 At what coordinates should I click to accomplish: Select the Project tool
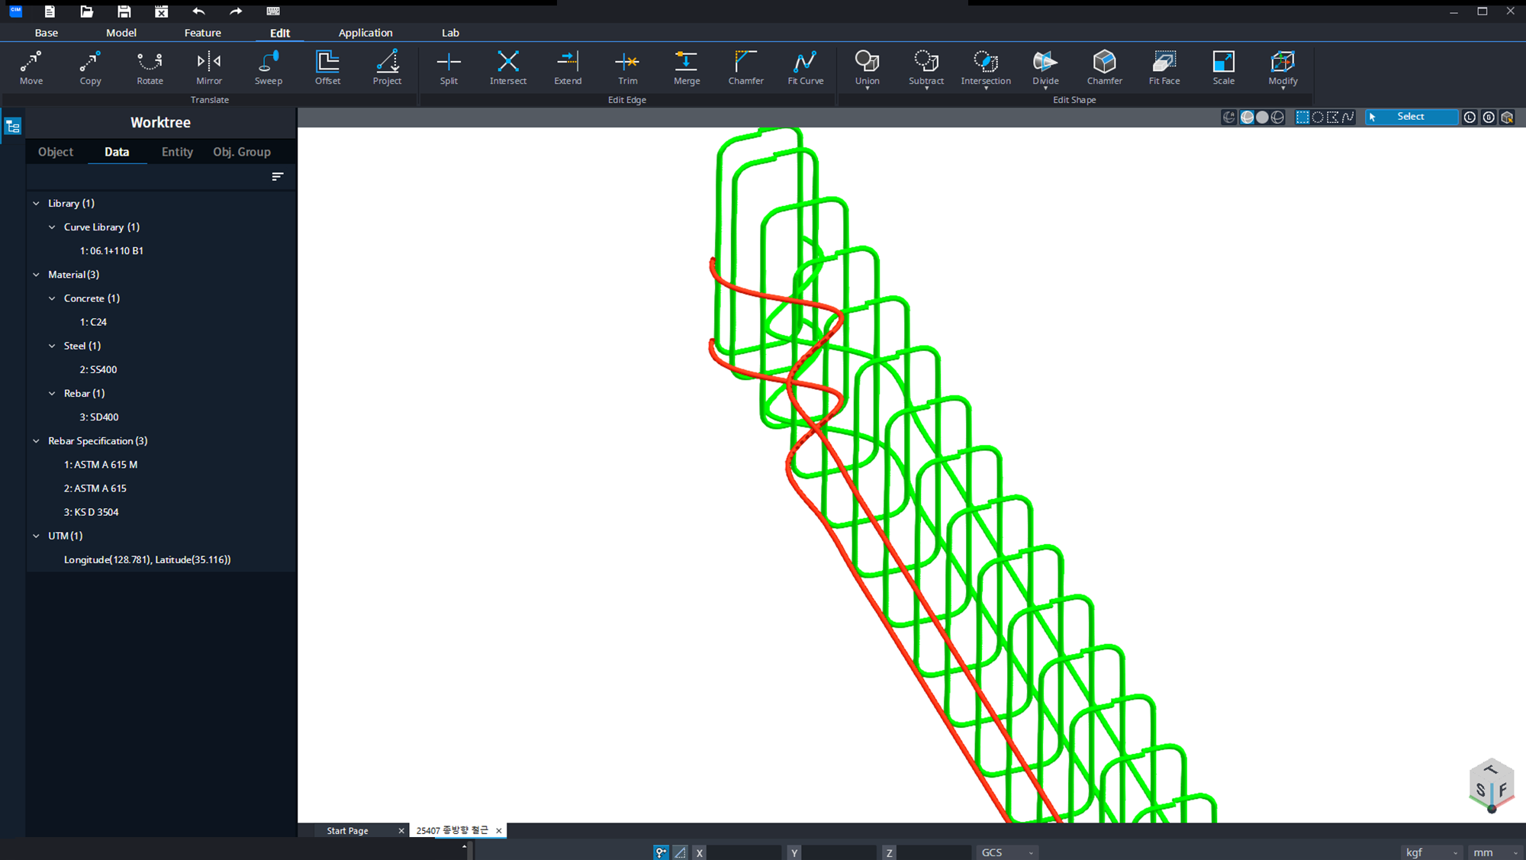pyautogui.click(x=387, y=67)
